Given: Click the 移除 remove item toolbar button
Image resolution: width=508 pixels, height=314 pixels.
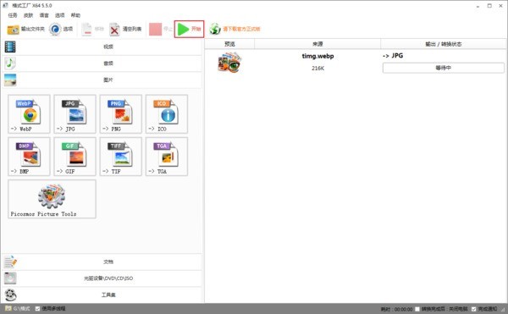Looking at the screenshot, I should tap(92, 29).
